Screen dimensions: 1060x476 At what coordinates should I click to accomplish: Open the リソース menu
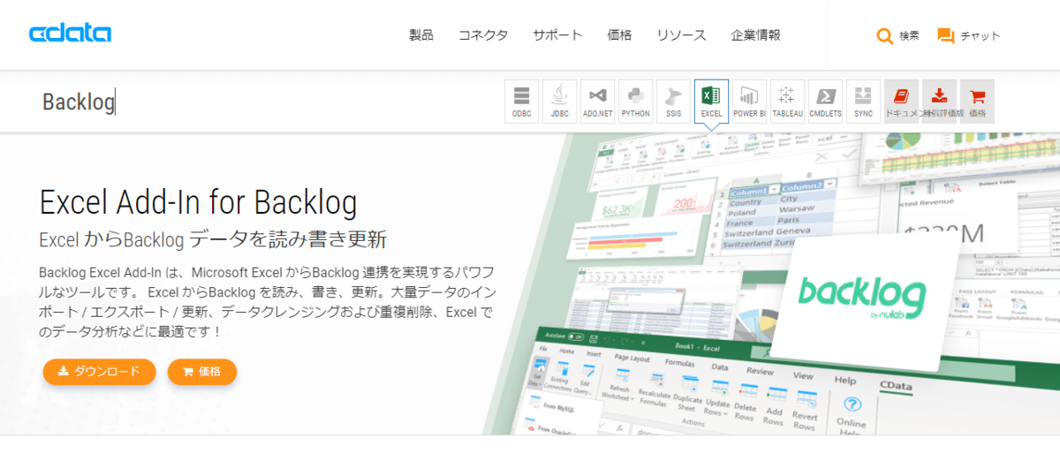click(x=681, y=35)
